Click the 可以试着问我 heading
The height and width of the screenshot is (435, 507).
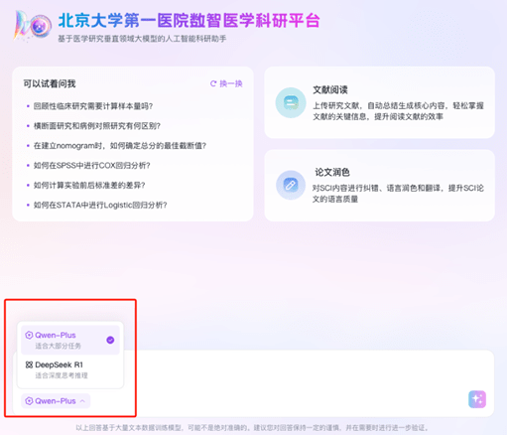click(x=50, y=83)
